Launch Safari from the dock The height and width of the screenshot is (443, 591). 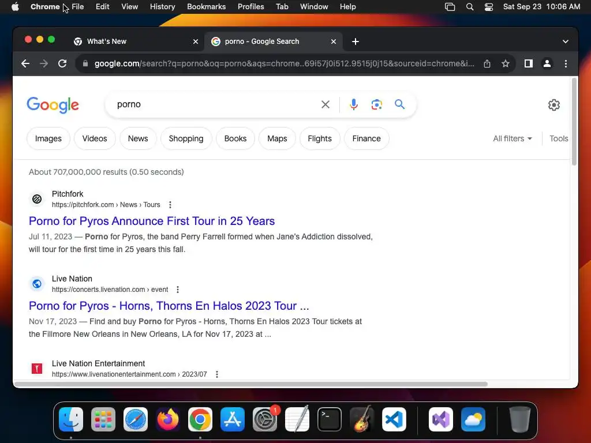[136, 419]
